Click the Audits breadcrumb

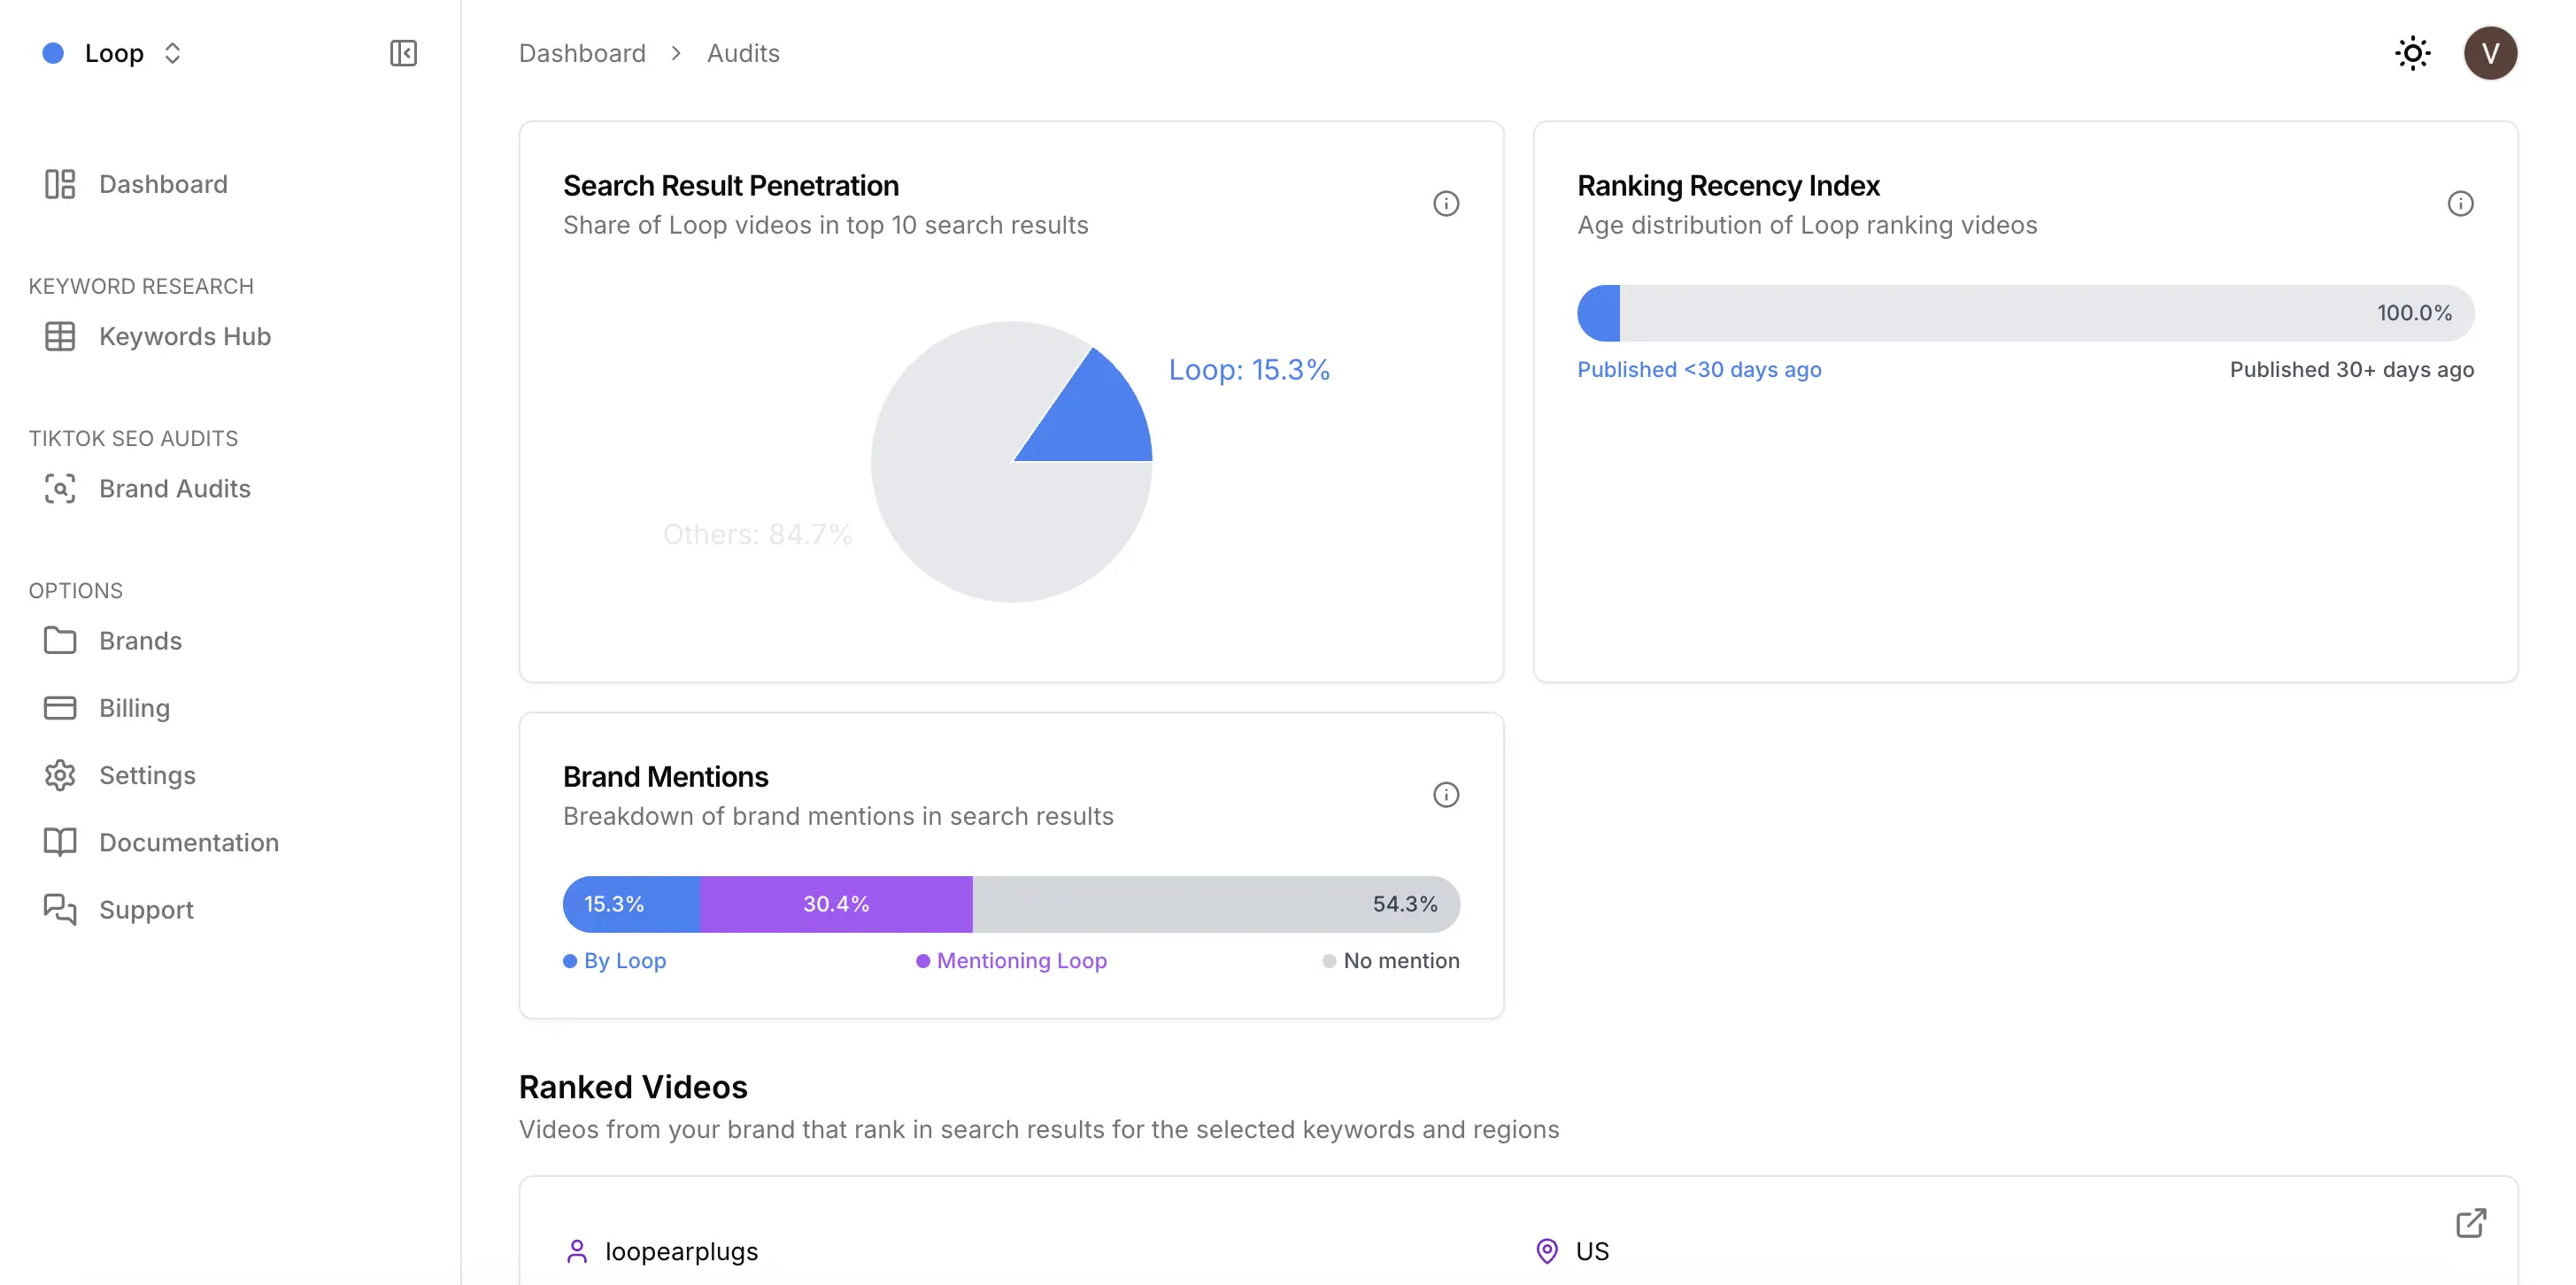[743, 53]
